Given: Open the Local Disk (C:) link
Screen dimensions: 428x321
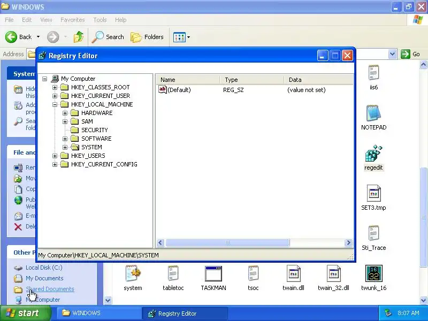Looking at the screenshot, I should pos(44,267).
